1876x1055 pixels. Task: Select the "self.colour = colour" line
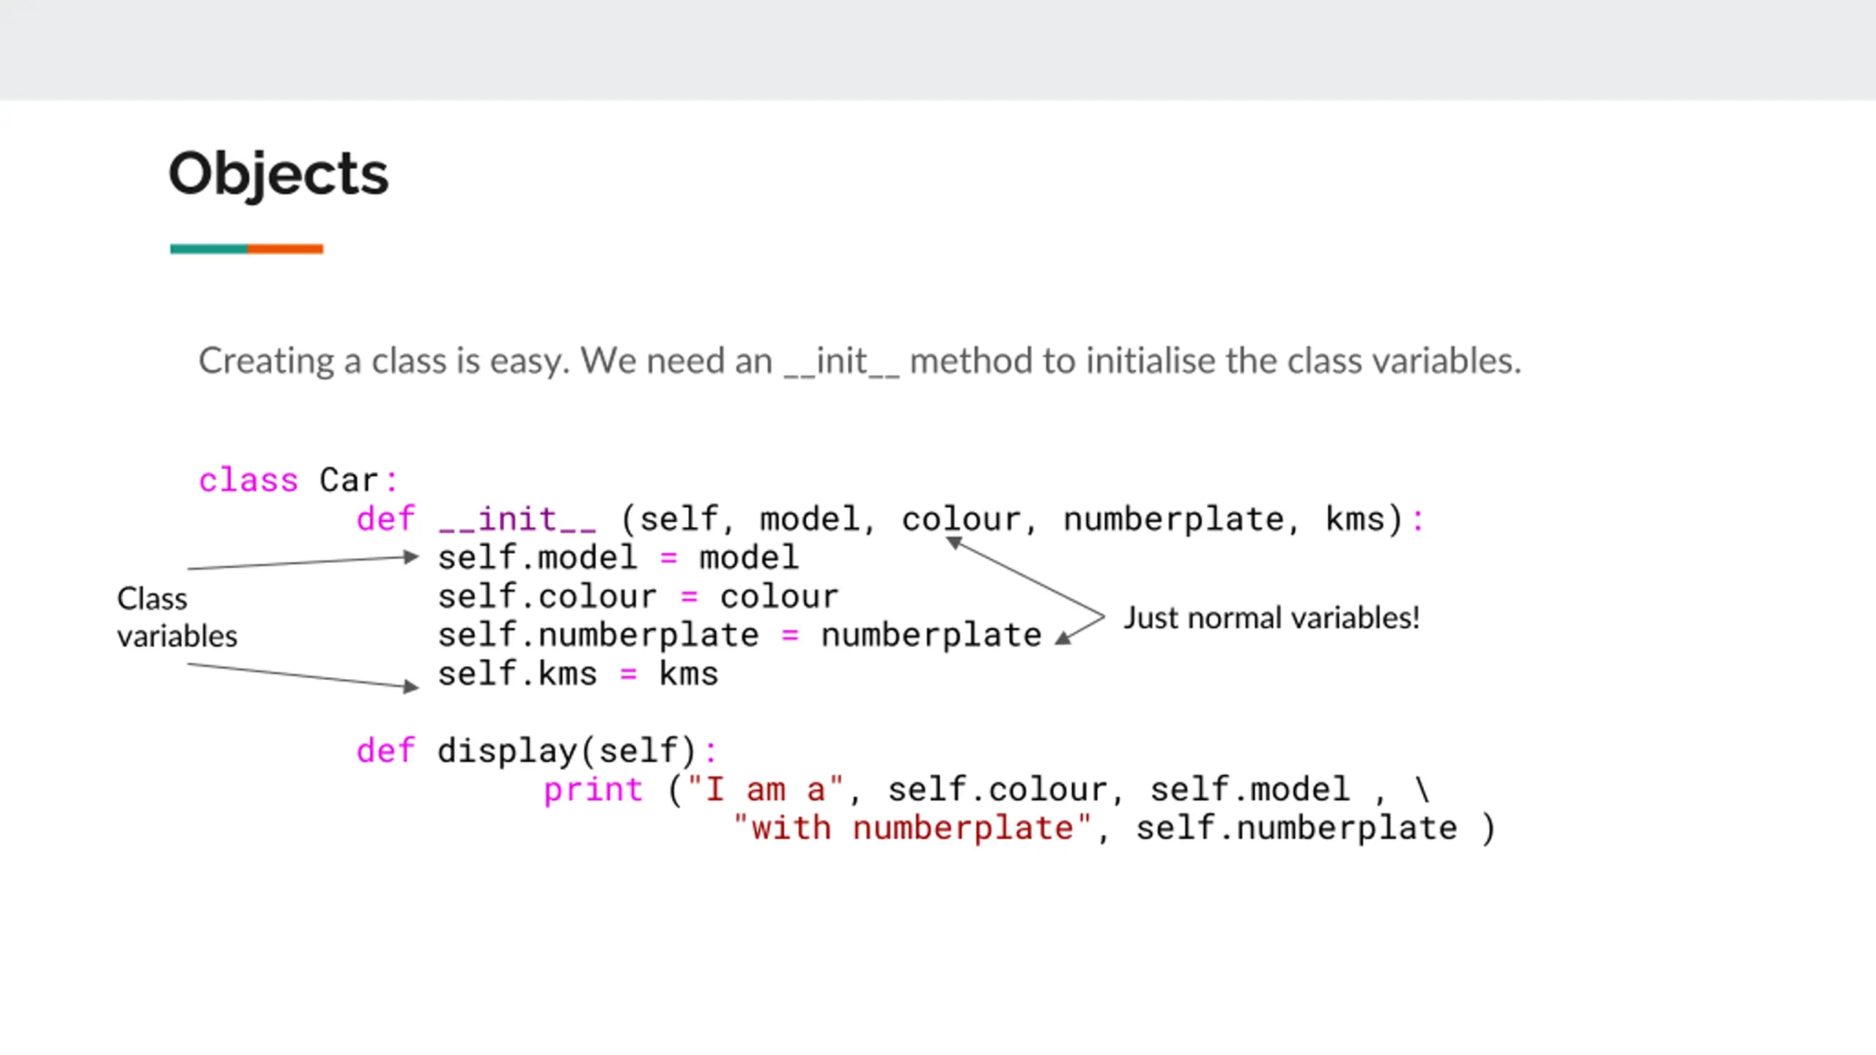pyautogui.click(x=638, y=596)
